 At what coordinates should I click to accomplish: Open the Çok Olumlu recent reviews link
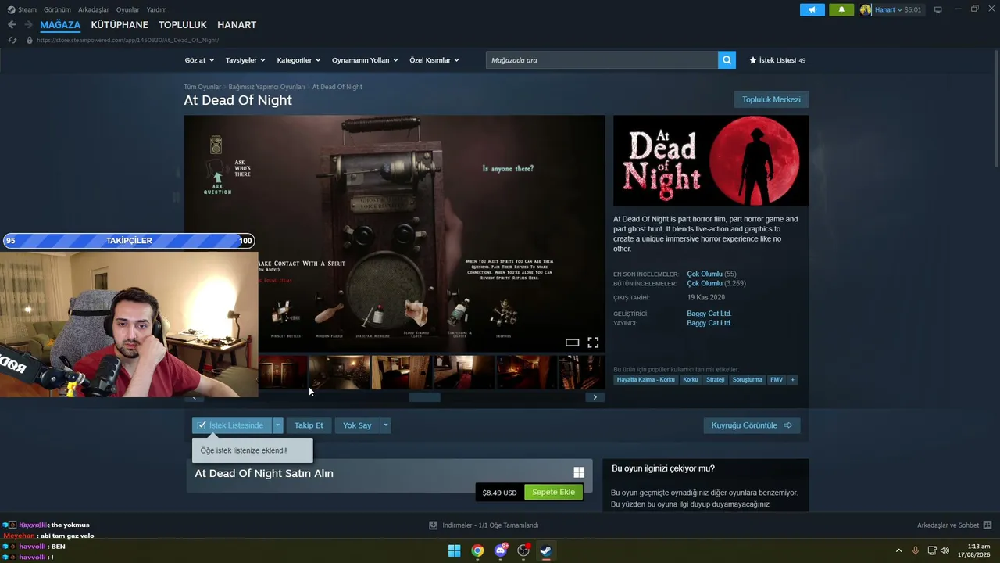[705, 274]
